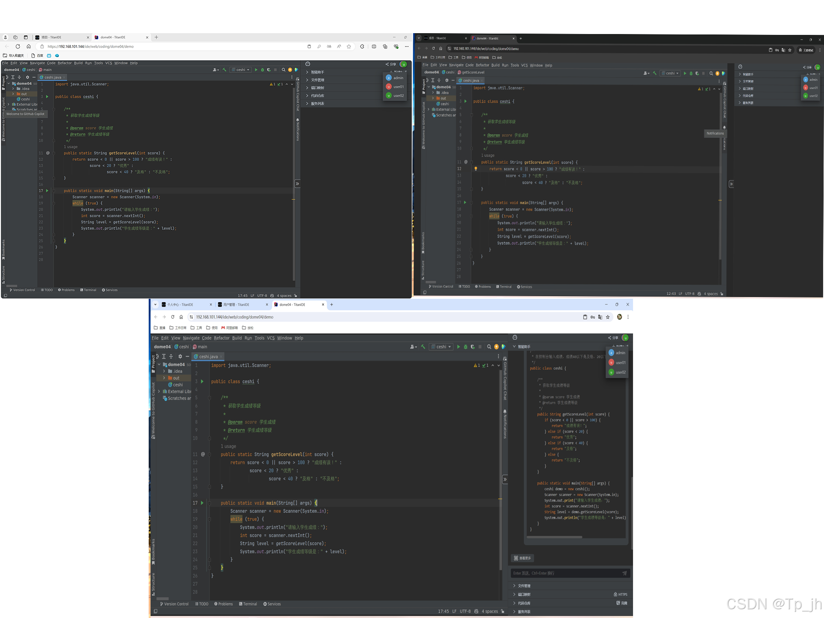Click the favorites star in top-left browser
The image size is (824, 618).
[x=349, y=46]
